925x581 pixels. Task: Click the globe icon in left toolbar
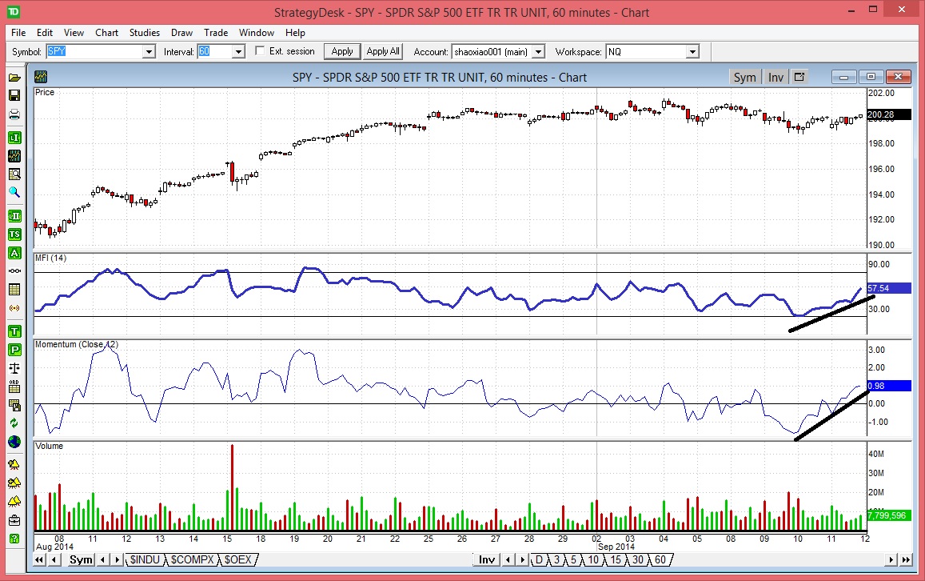point(14,442)
